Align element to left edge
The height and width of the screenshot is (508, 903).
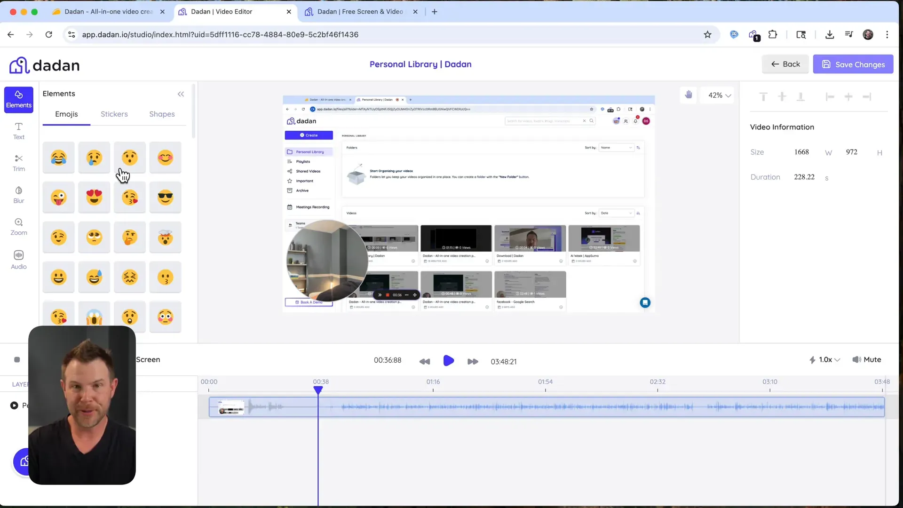point(830,97)
